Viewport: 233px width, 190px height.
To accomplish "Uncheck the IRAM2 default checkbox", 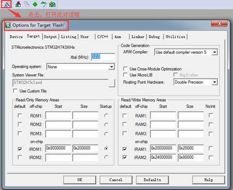I will [125, 157].
